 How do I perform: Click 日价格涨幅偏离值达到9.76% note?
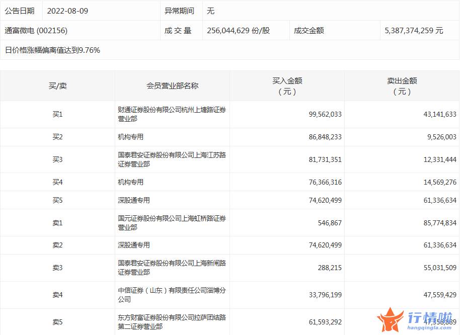52,50
